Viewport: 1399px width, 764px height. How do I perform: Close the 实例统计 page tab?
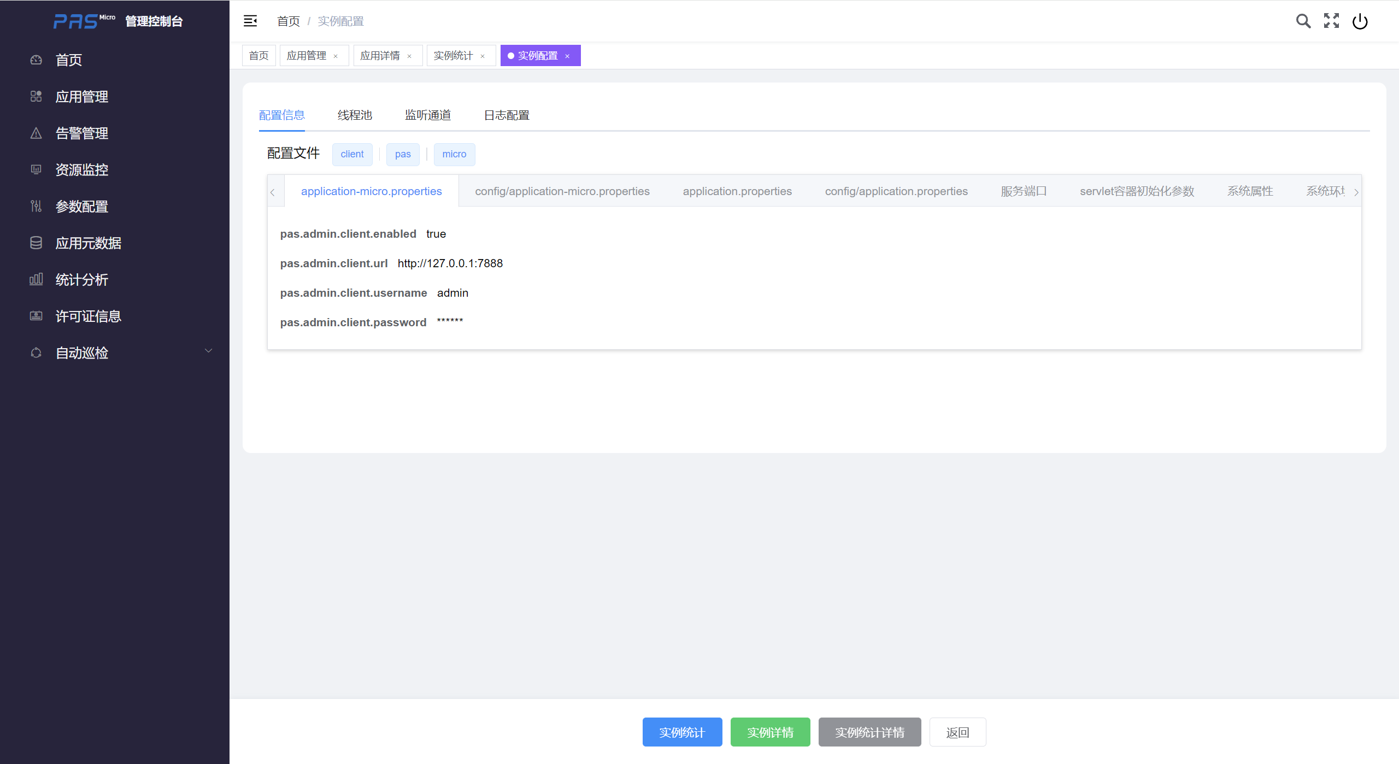coord(483,56)
